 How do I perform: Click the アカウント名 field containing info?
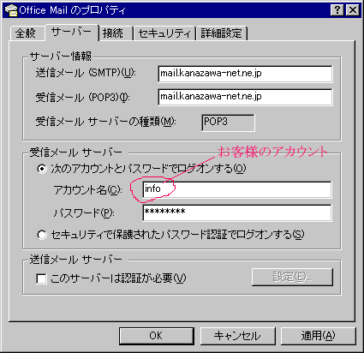237,189
